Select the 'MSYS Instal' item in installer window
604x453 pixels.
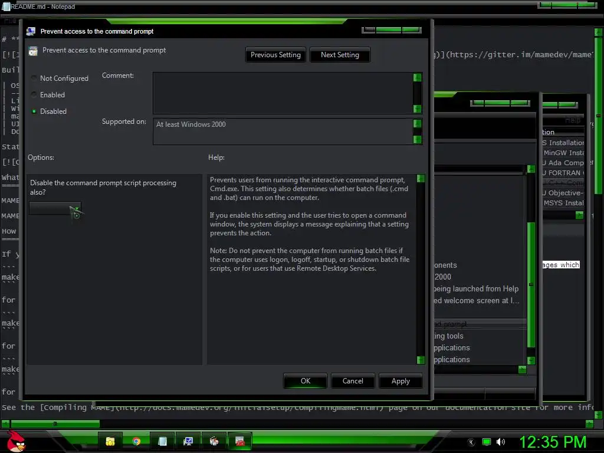click(x=563, y=203)
